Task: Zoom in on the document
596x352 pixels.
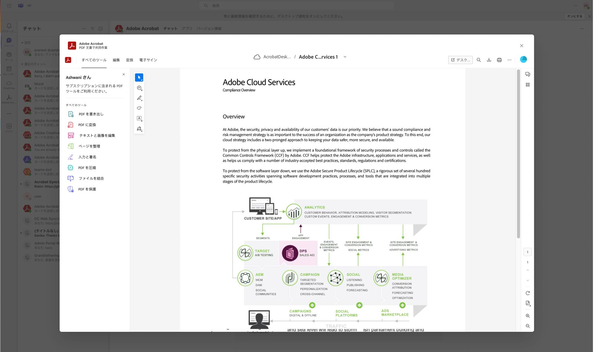Action: tap(528, 316)
